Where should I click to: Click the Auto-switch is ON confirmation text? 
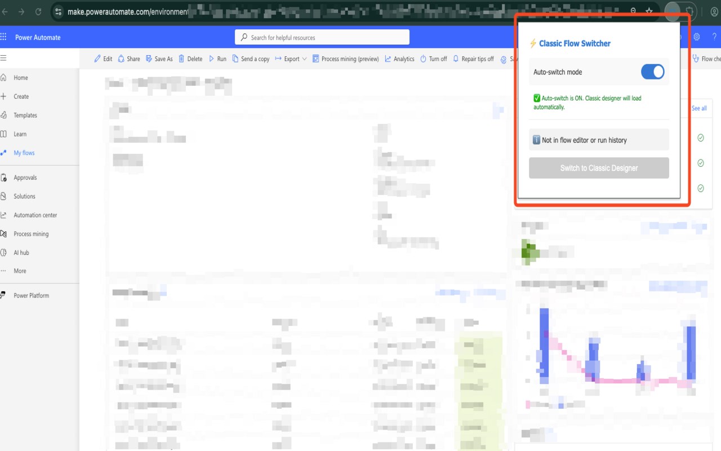[587, 102]
